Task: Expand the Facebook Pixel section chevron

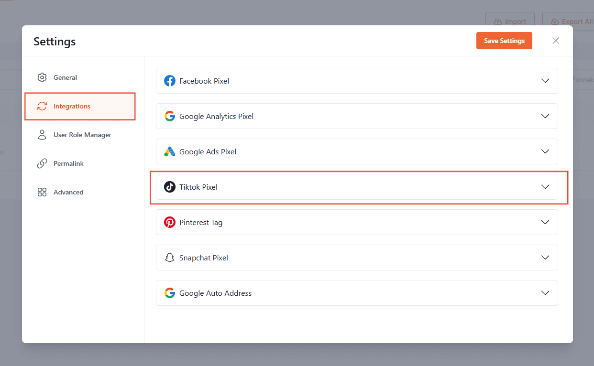Action: [545, 81]
